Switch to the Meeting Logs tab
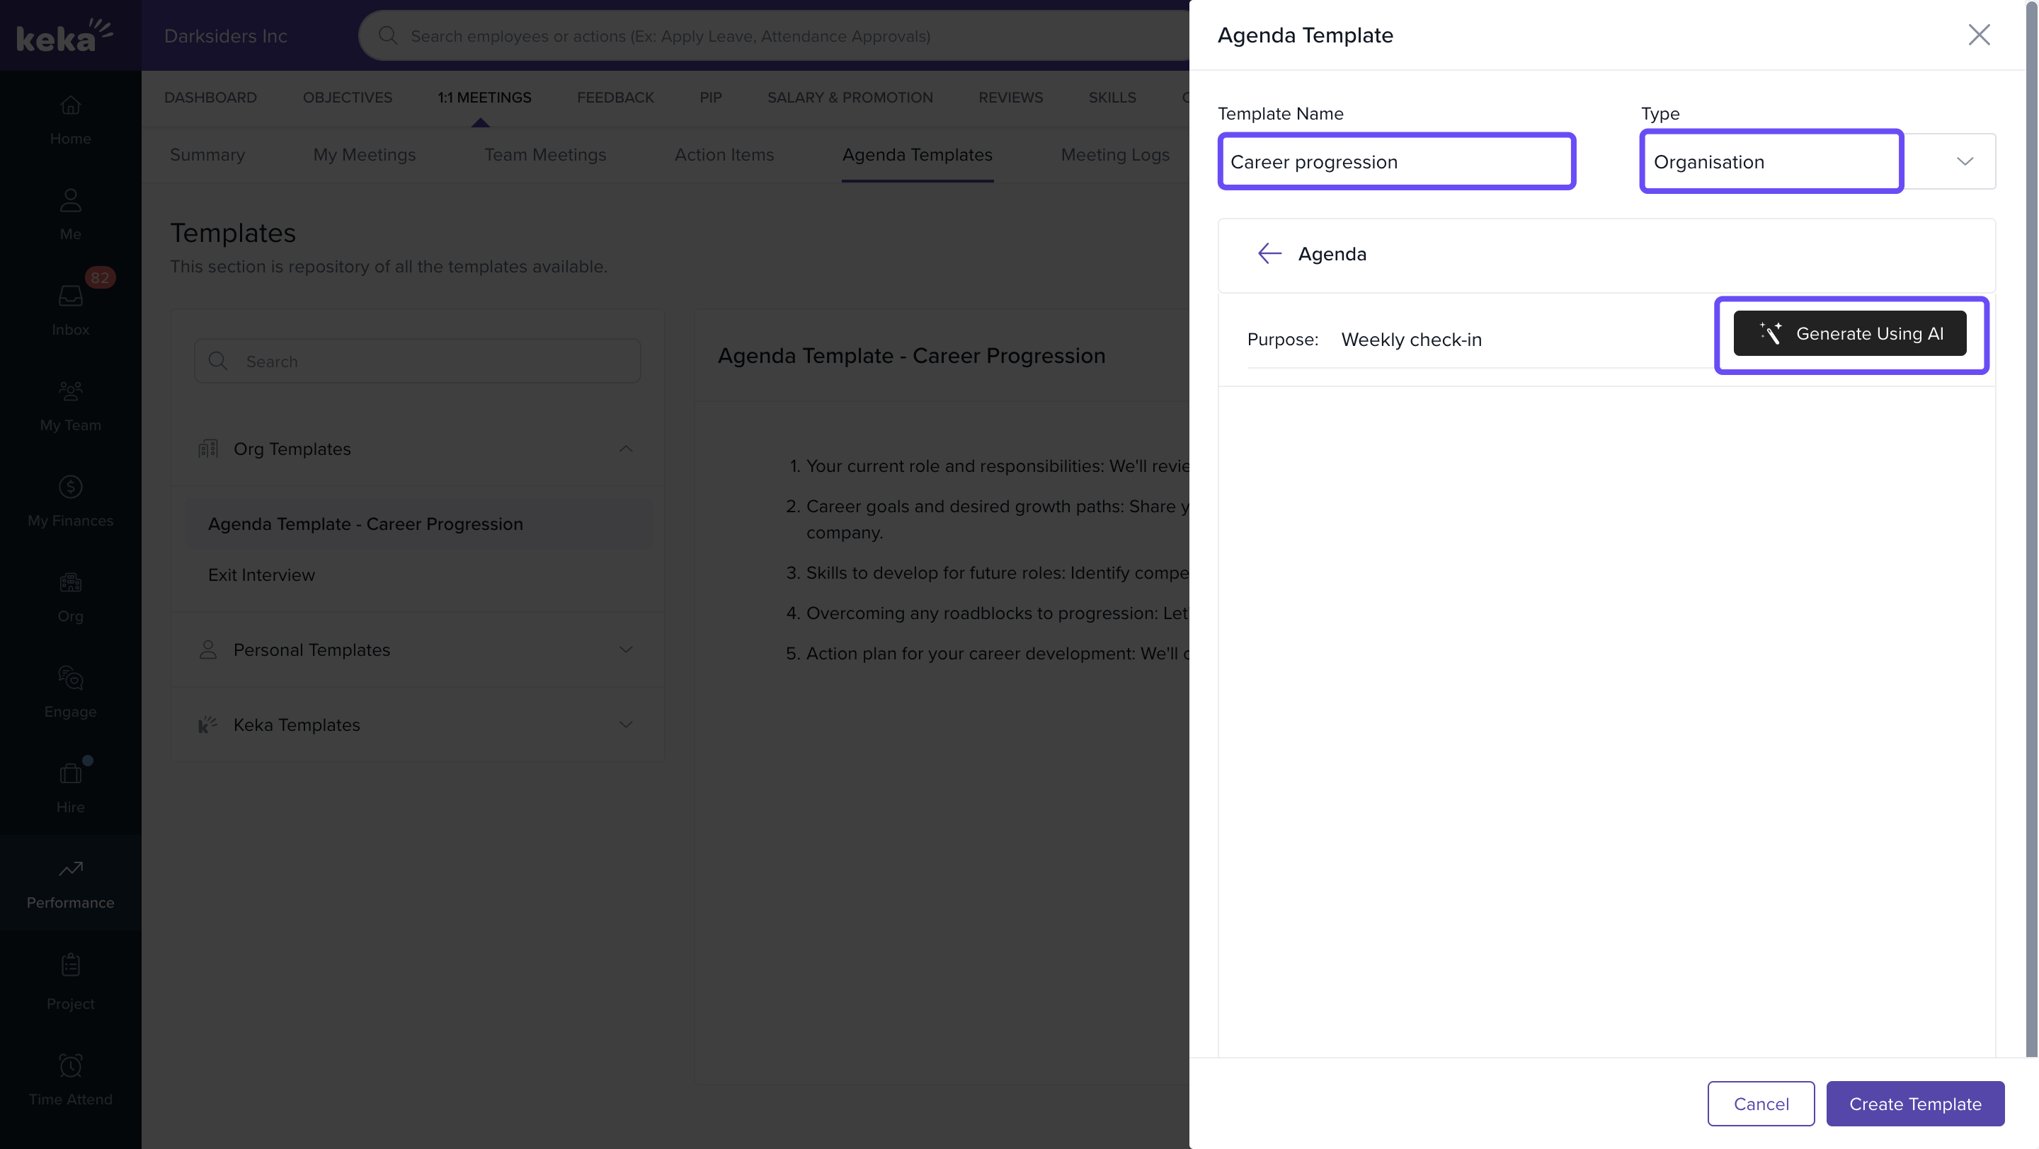Viewport: 2039px width, 1149px height. point(1114,155)
